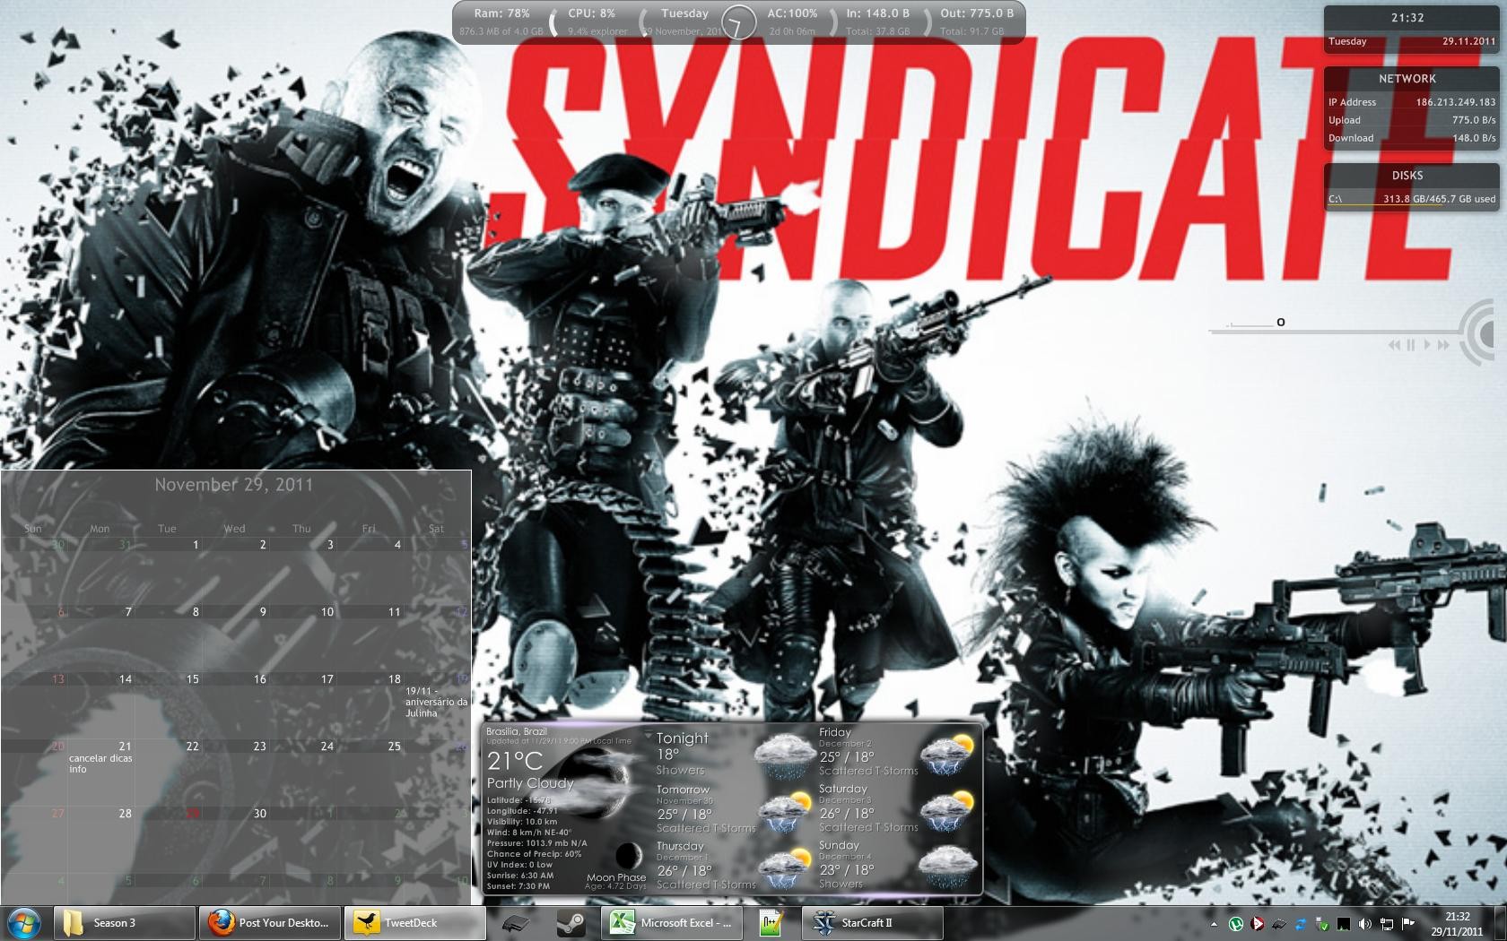Click the weather widget dropdown arrow
1507x941 pixels.
click(649, 736)
